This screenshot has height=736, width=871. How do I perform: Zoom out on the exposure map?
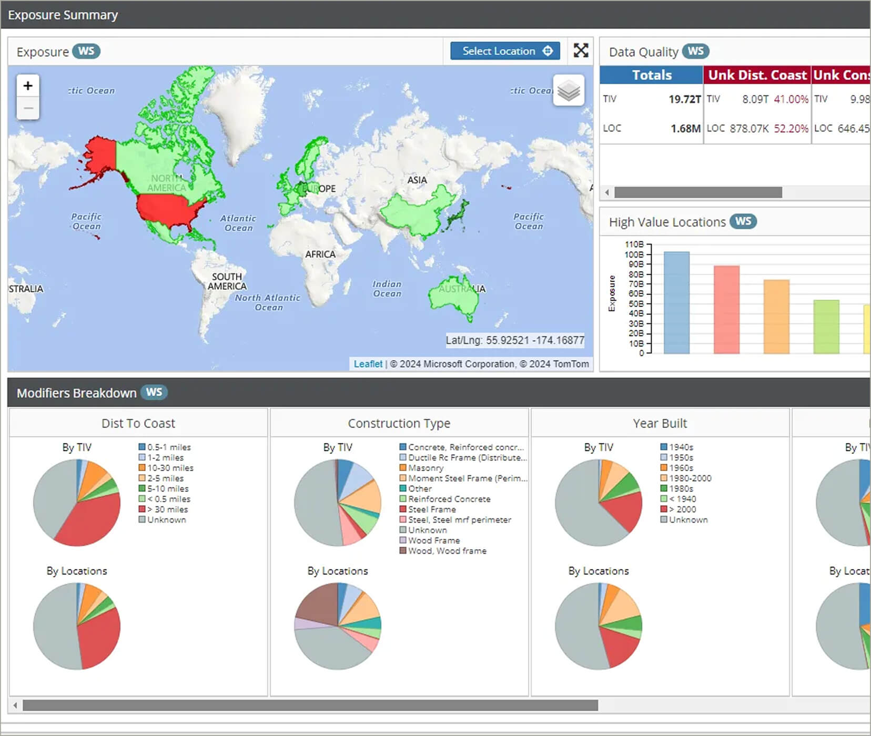pyautogui.click(x=28, y=109)
